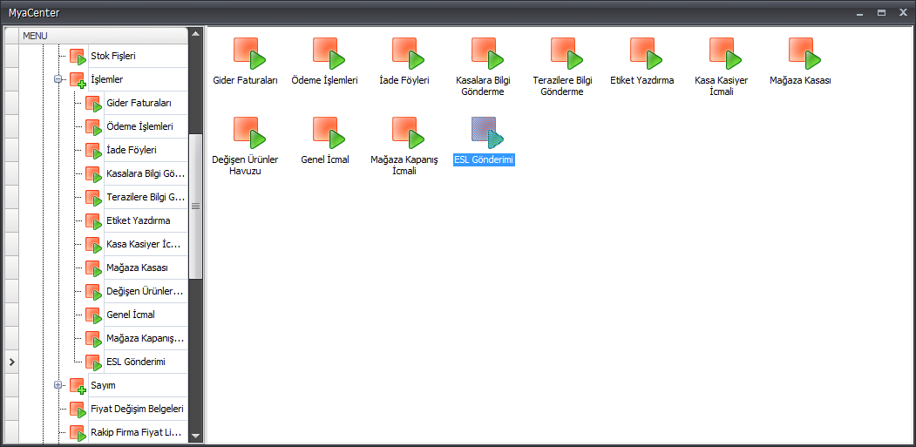Click the Stok Fişleri tree icon
916x447 pixels.
tap(78, 57)
